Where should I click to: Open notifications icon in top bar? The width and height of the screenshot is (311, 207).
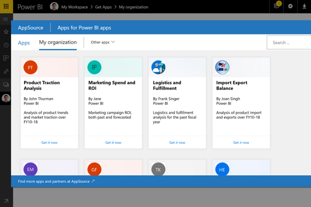tap(276, 6)
